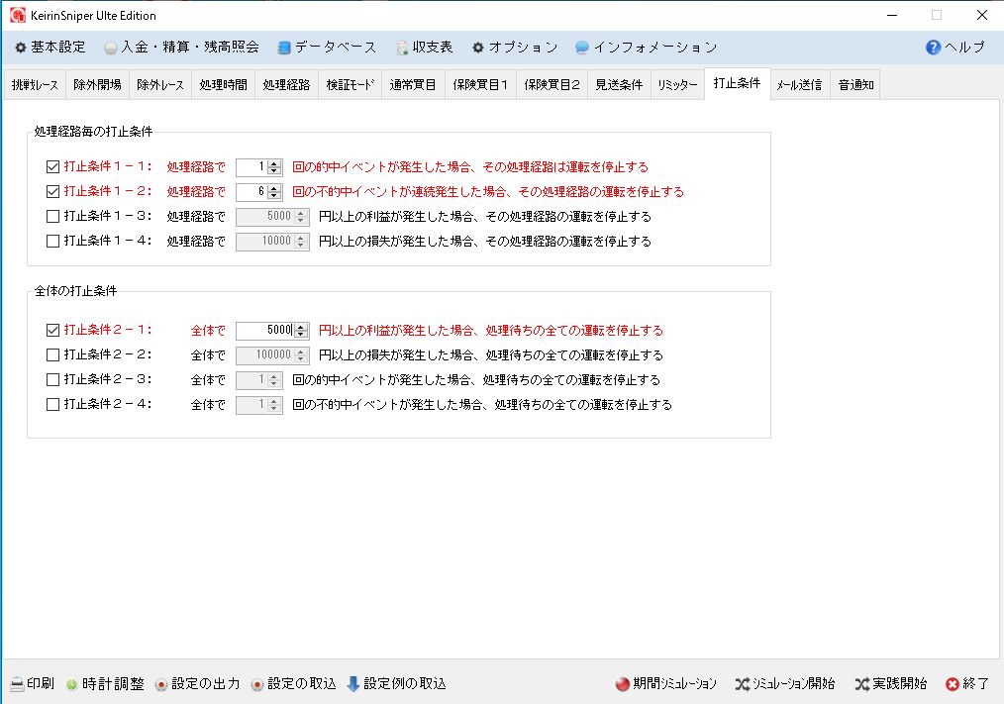Enable 打止条件1-4 loss checkbox
The image size is (1004, 704).
coord(53,242)
